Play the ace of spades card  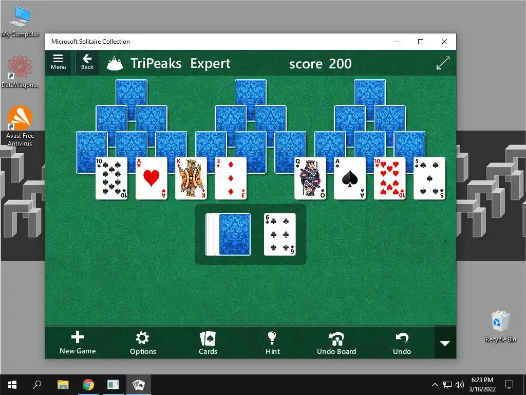click(350, 178)
